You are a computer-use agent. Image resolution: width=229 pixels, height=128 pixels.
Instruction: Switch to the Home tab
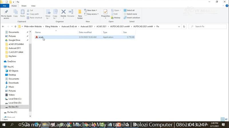14,6
